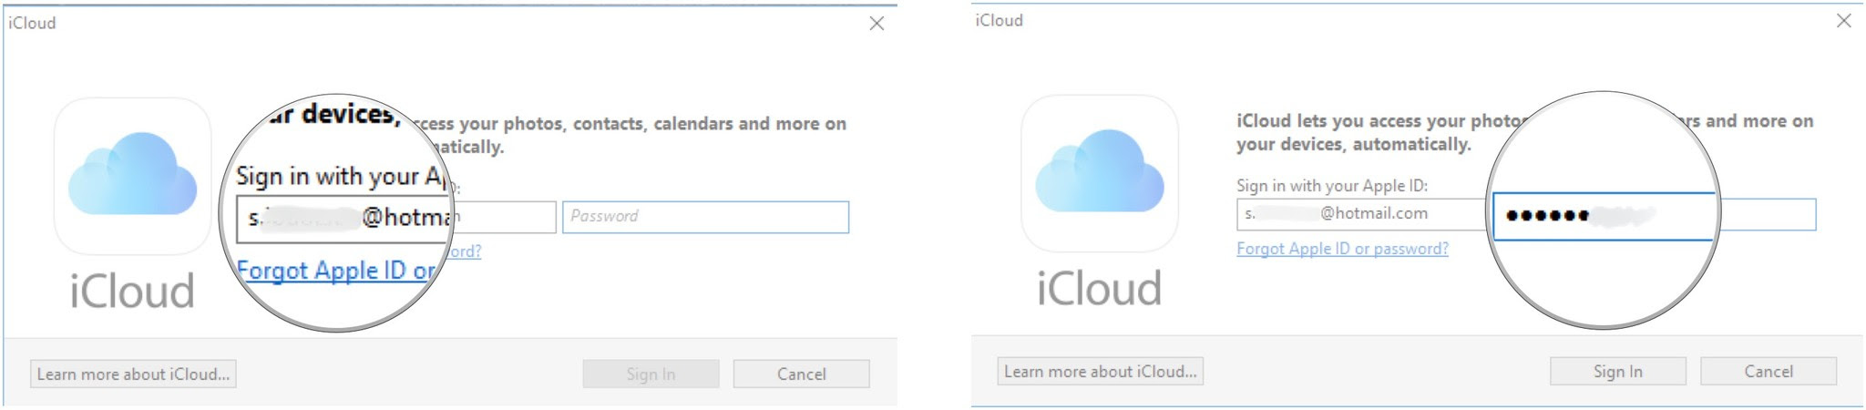Click 'Sign in with your Apple ID:' label in right window
Image resolution: width=1866 pixels, height=410 pixels.
[1331, 185]
